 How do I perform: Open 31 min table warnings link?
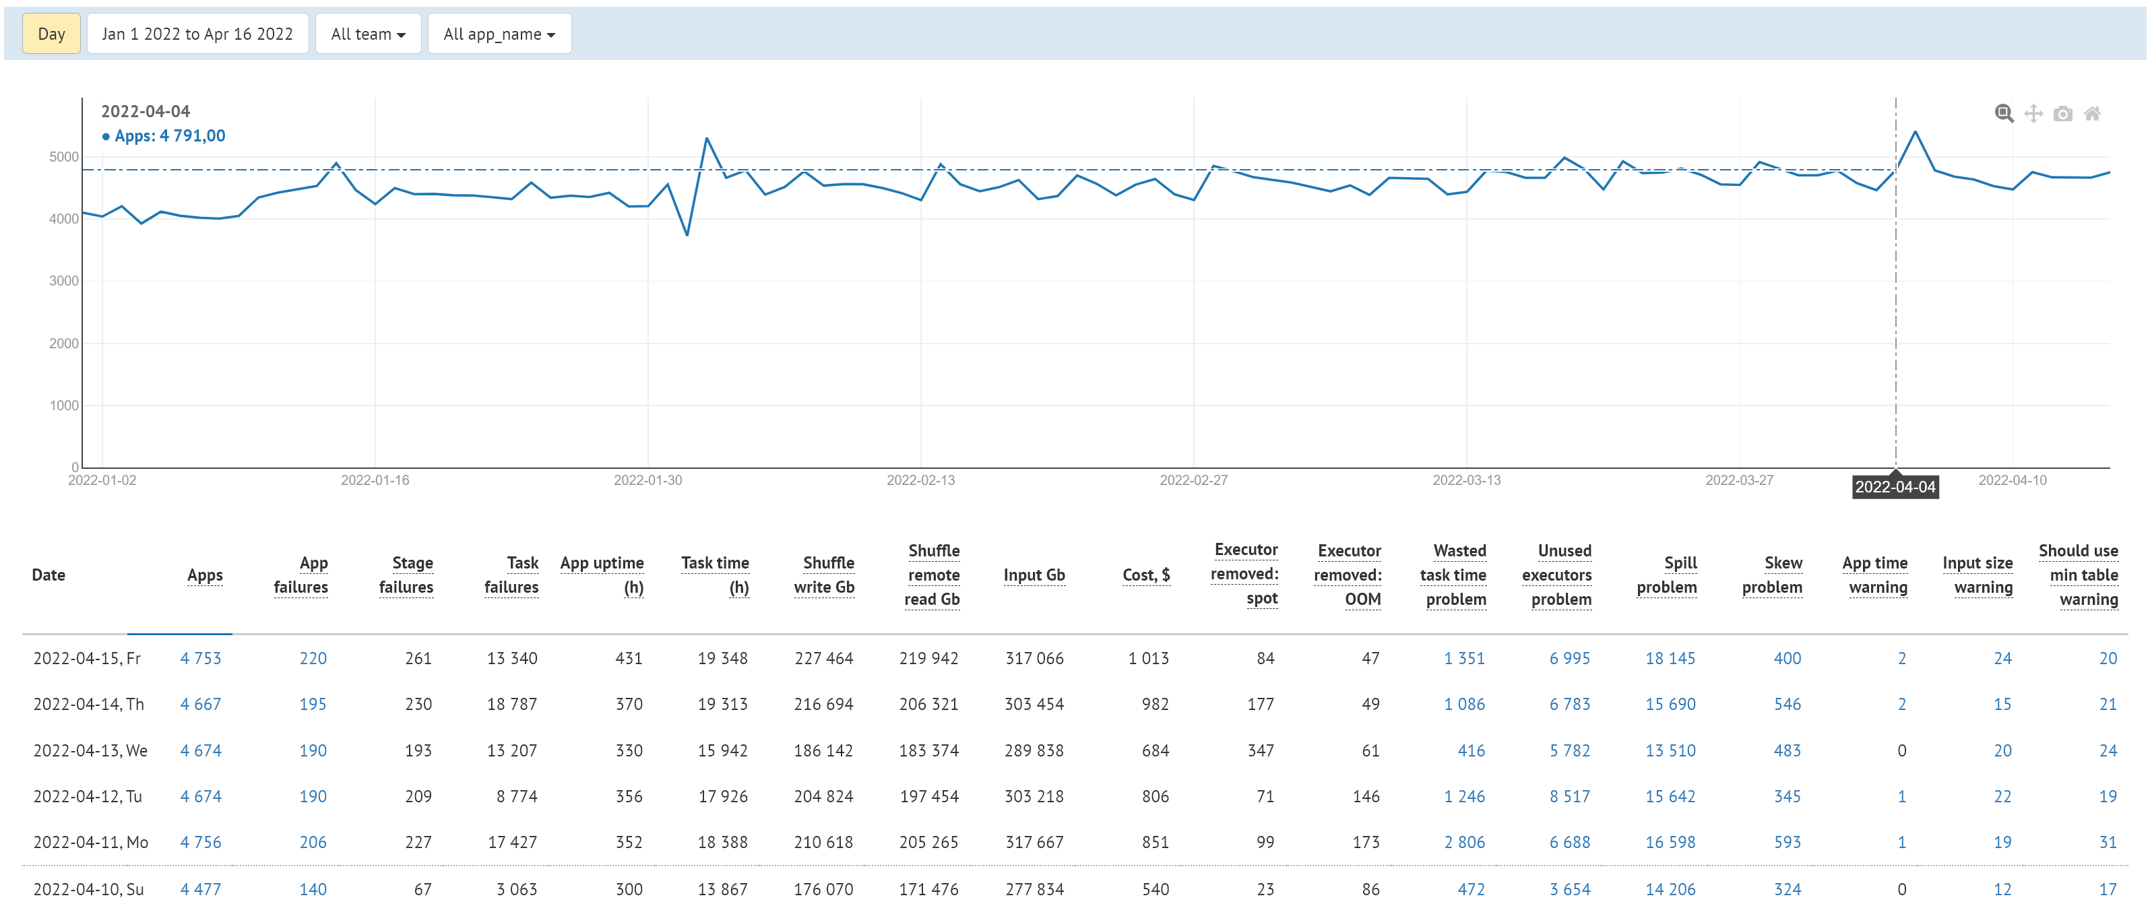pos(2108,843)
